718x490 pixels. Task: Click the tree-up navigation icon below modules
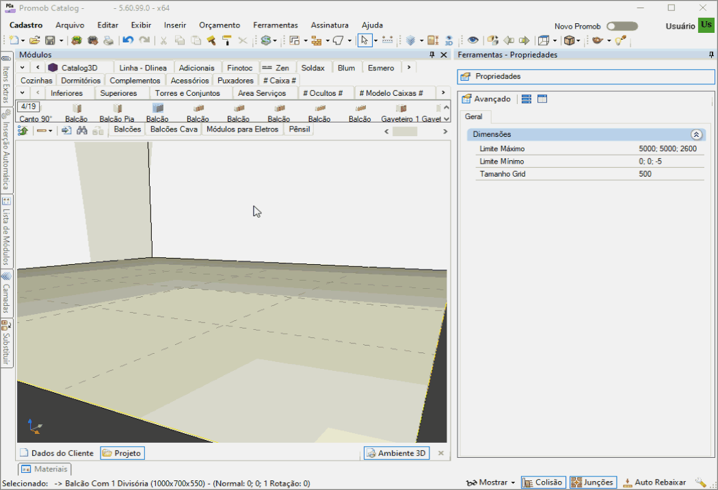click(x=23, y=131)
